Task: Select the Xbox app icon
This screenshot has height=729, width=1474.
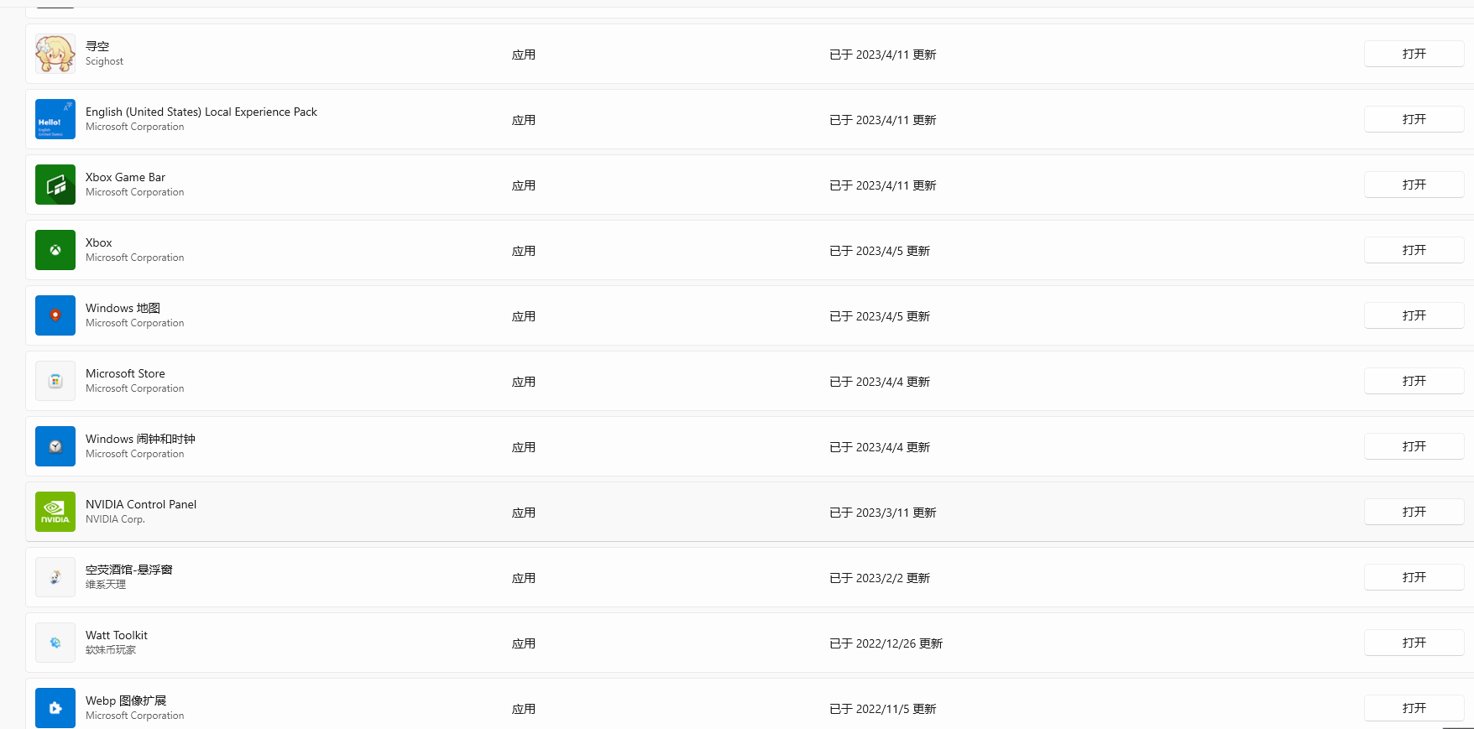Action: (55, 249)
